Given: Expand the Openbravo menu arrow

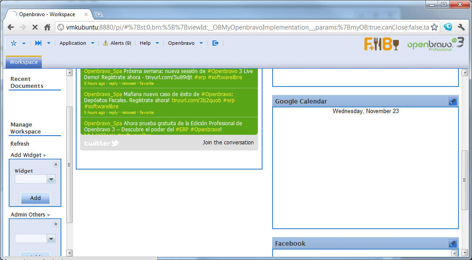Looking at the screenshot, I should coord(201,43).
